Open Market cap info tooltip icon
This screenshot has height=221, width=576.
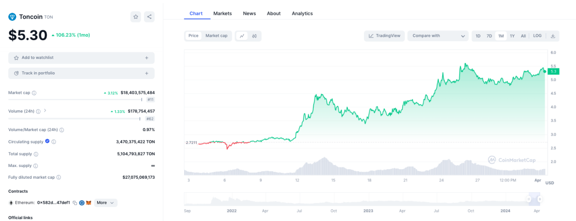[x=34, y=93]
